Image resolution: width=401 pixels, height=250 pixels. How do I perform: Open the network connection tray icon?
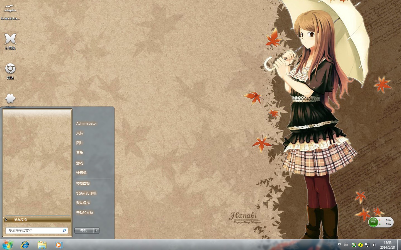pyautogui.click(x=367, y=245)
